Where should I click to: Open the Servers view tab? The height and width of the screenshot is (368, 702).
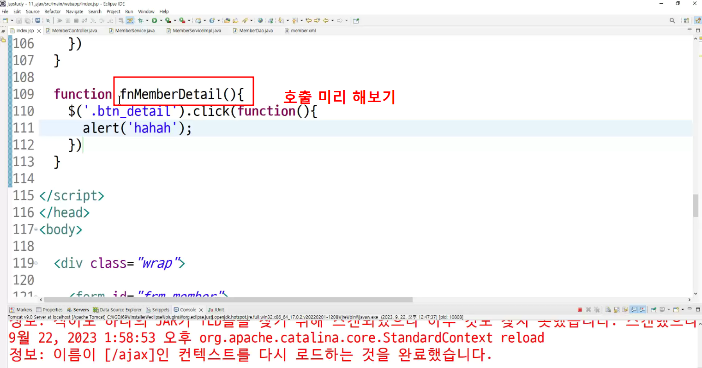[78, 310]
